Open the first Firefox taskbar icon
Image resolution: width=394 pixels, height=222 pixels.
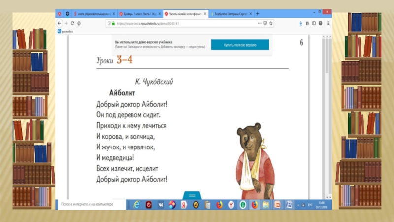(219, 205)
